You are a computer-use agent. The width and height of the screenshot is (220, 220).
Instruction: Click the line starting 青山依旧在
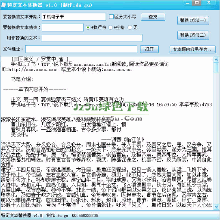(x=68, y=124)
